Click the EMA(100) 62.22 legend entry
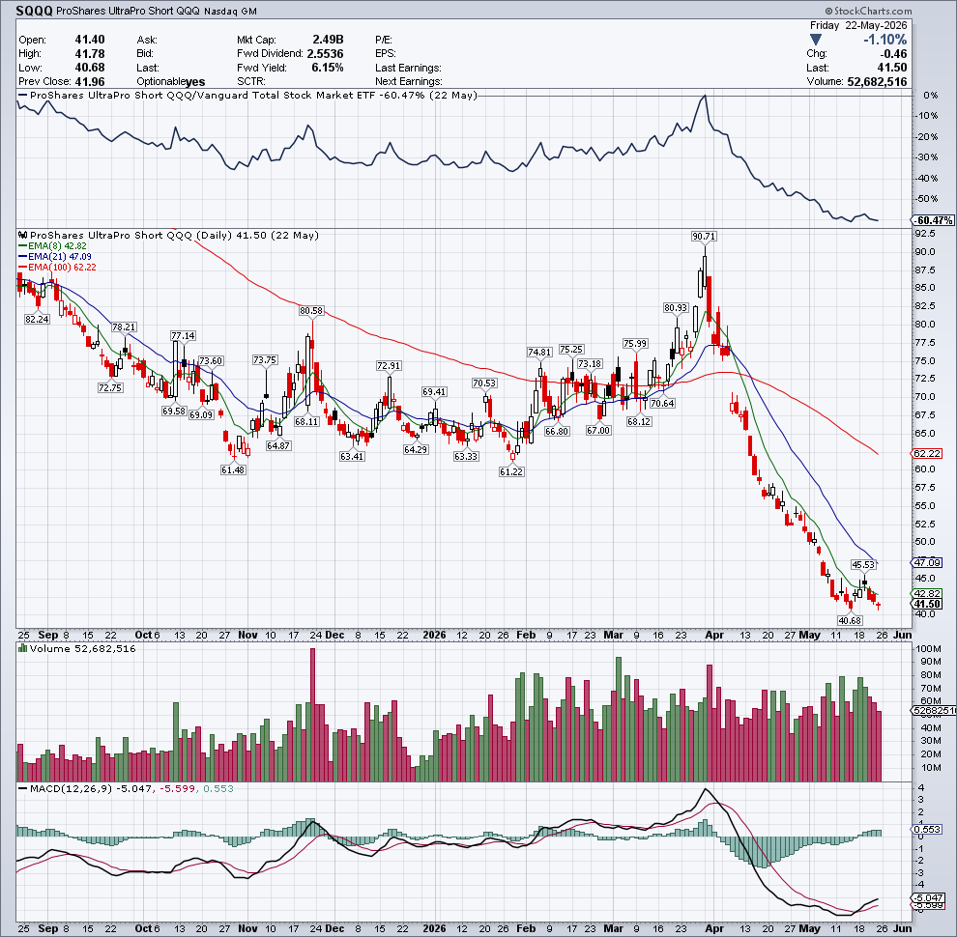Screen dimensions: 957x937 57,267
